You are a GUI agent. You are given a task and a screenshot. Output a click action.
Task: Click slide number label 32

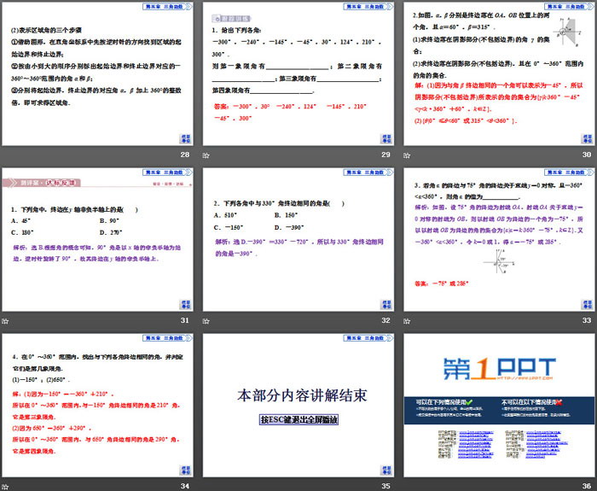[x=386, y=320]
